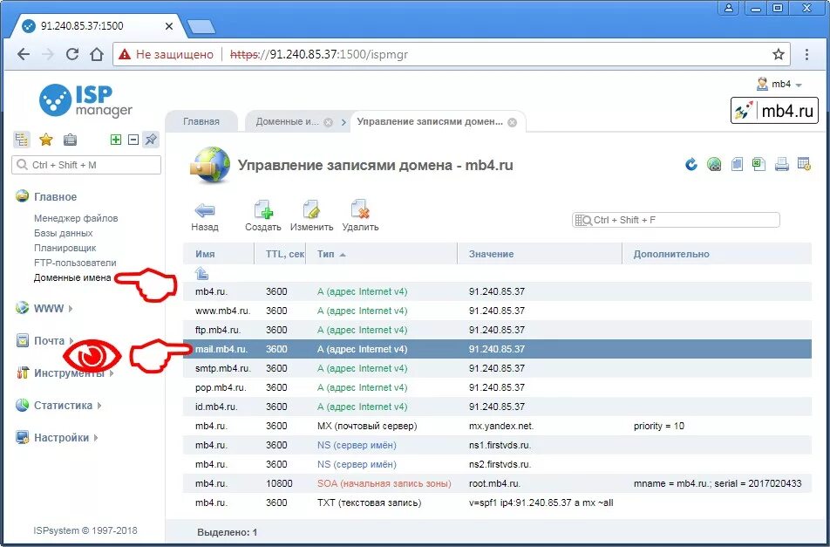The image size is (830, 547).
Task: Click Создать to add a record
Action: (262, 216)
